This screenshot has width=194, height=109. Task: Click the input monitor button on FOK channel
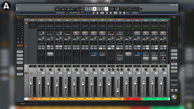[x=52, y=73]
